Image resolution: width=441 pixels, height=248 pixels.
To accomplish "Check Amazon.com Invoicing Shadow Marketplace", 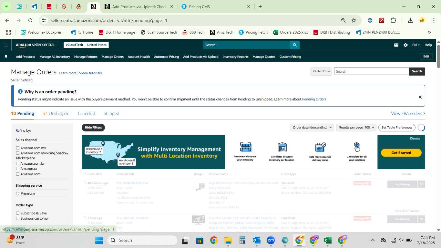I will pos(18,153).
